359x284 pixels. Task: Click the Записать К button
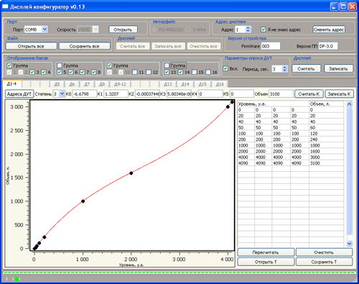tap(339, 94)
